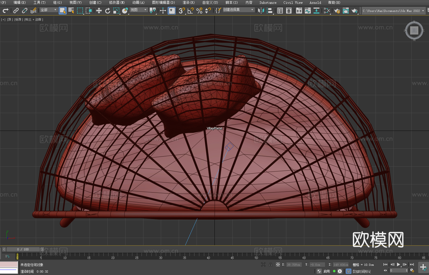Open the Curve Editor icon
This screenshot has height=275, width=429.
pyautogui.click(x=308, y=11)
